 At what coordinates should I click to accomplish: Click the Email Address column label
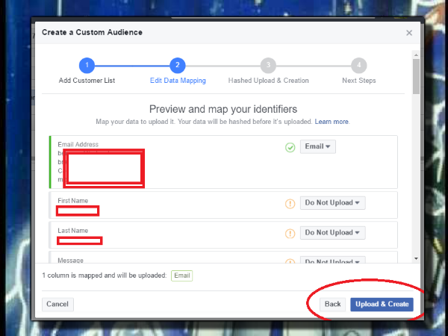pyautogui.click(x=78, y=145)
